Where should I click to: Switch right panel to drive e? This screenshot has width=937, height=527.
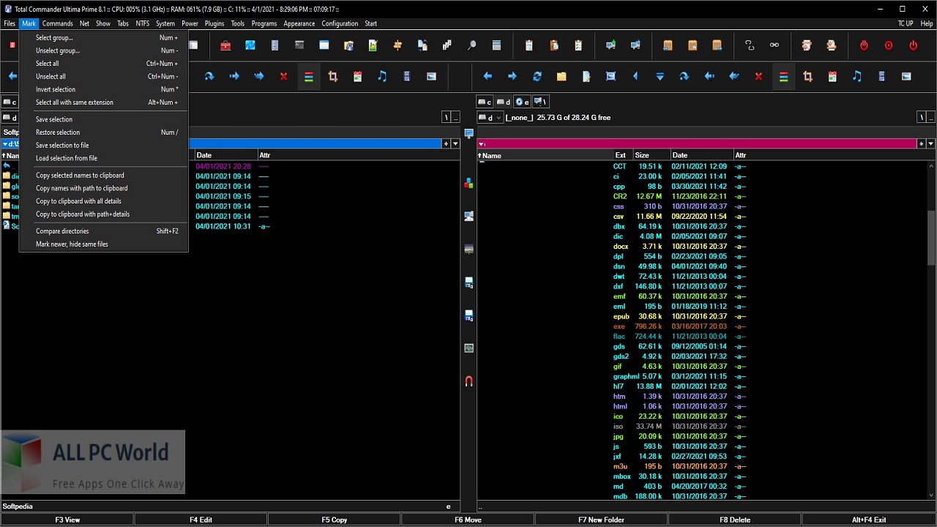point(522,102)
